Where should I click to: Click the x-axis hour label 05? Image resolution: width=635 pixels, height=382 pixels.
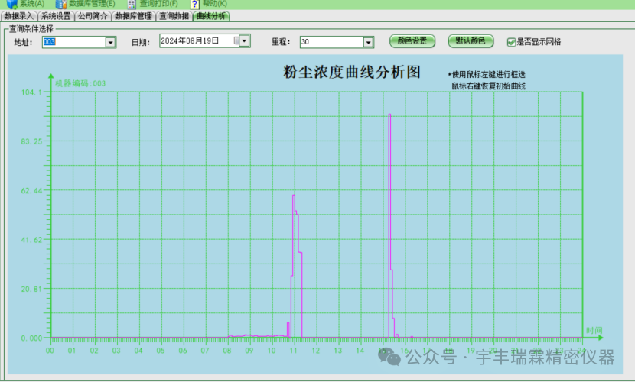click(161, 351)
